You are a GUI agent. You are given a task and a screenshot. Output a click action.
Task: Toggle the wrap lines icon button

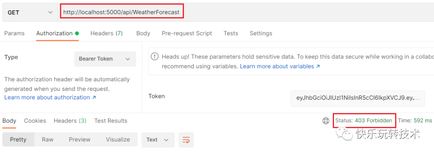[x=186, y=140]
